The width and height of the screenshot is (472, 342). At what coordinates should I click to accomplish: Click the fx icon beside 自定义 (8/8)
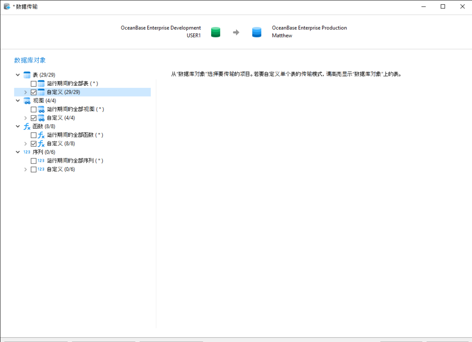[x=41, y=143]
